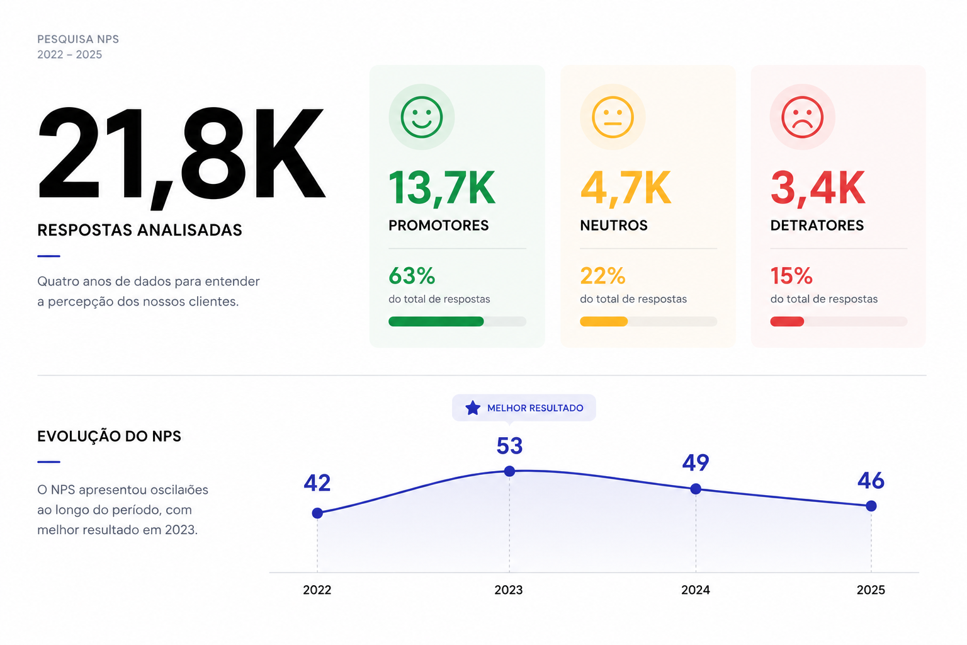This screenshot has height=645, width=967.
Task: Click the 'O NPS apresentou' description text
Action: click(x=123, y=510)
